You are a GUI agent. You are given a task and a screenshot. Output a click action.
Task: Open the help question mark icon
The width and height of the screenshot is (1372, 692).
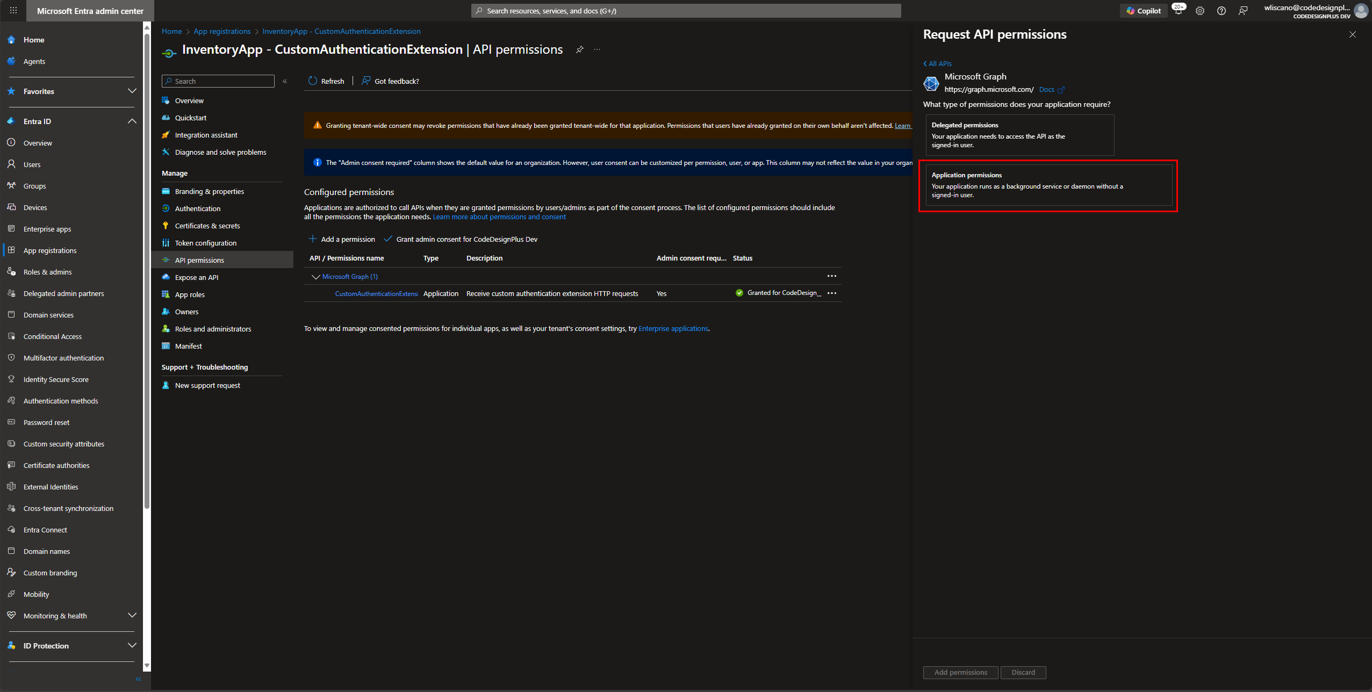pyautogui.click(x=1222, y=11)
